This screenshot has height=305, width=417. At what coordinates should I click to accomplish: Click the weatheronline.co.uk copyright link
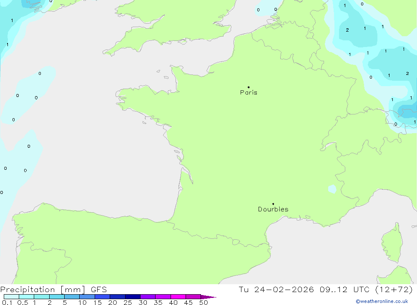tap(382, 301)
